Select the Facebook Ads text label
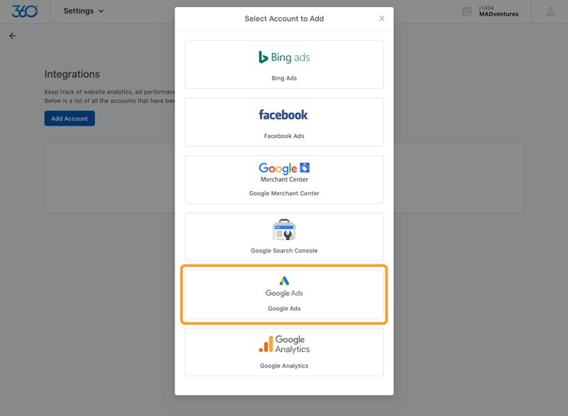Image resolution: width=568 pixels, height=416 pixels. 284,136
